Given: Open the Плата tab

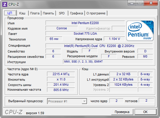Looking at the screenshot, I should pos(35,13).
